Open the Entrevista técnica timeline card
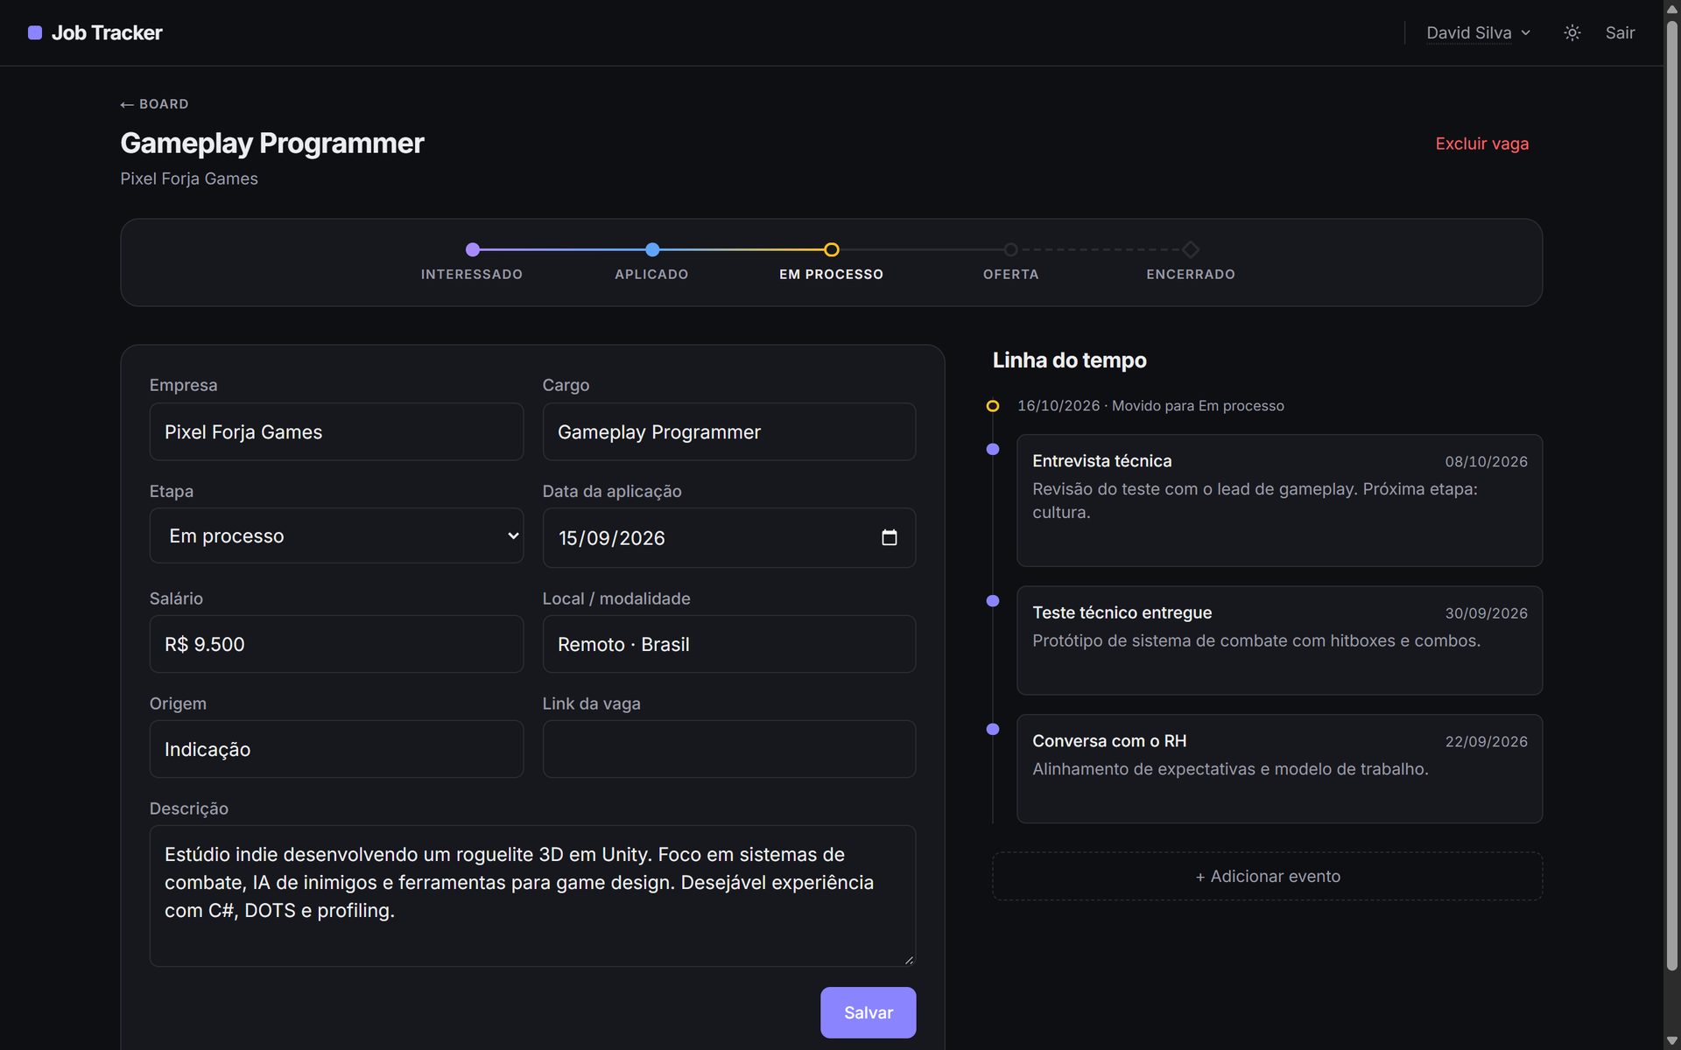 pyautogui.click(x=1279, y=500)
